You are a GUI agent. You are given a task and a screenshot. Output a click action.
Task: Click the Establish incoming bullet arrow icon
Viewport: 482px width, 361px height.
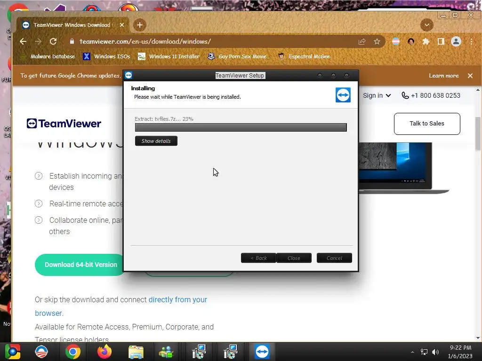click(x=39, y=176)
